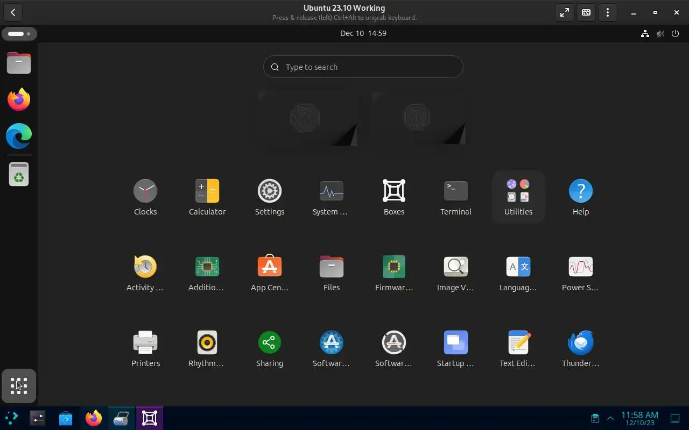Image resolution: width=689 pixels, height=430 pixels.
Task: Open the clock Dec 10 14:59 menu
Action: pos(363,33)
